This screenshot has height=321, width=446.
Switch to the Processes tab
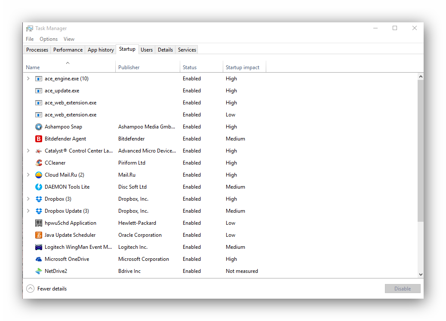point(37,50)
